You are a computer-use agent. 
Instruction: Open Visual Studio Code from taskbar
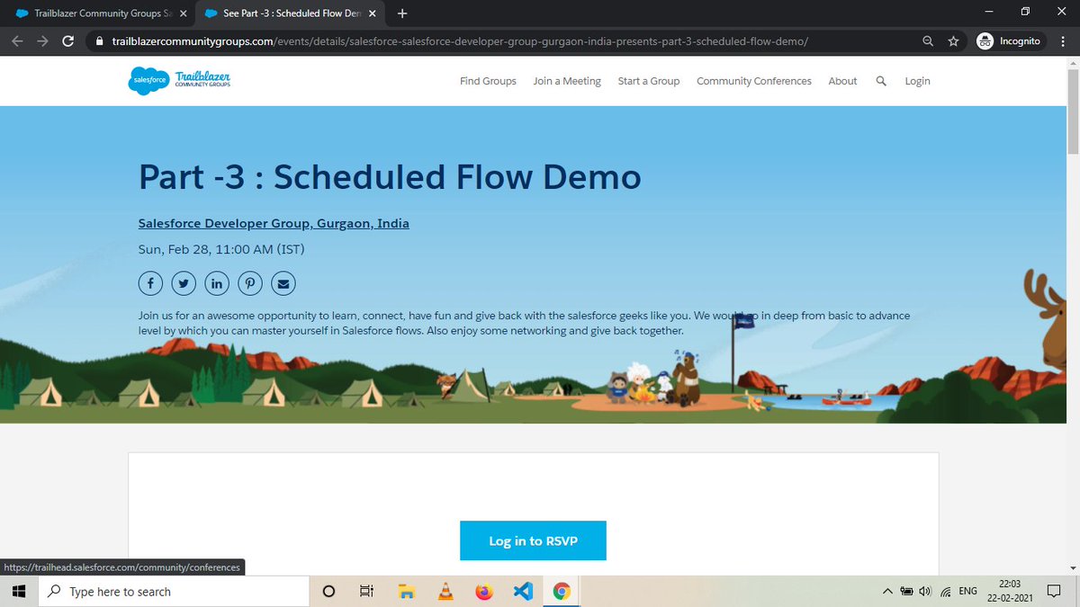point(523,591)
